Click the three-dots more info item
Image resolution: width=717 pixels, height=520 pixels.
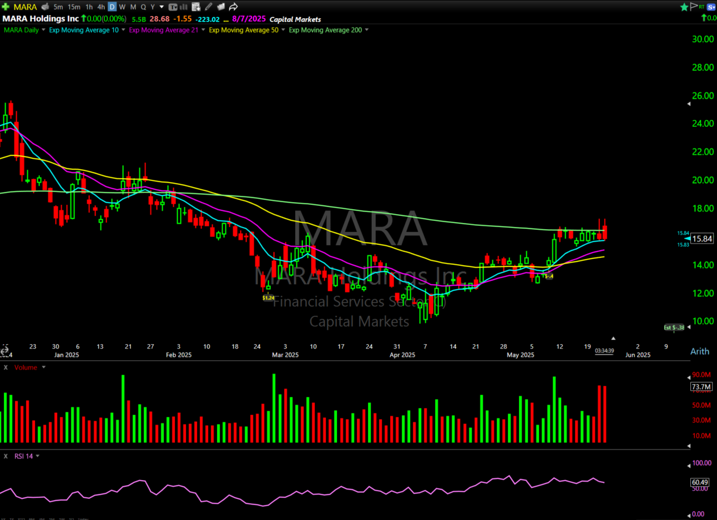(226, 20)
